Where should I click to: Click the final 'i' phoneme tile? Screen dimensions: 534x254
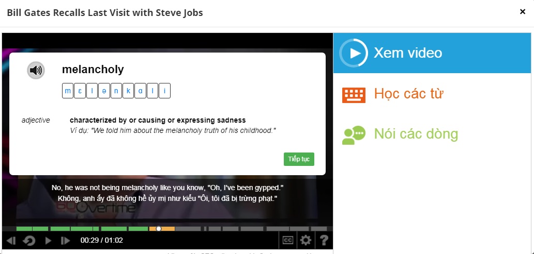point(164,91)
